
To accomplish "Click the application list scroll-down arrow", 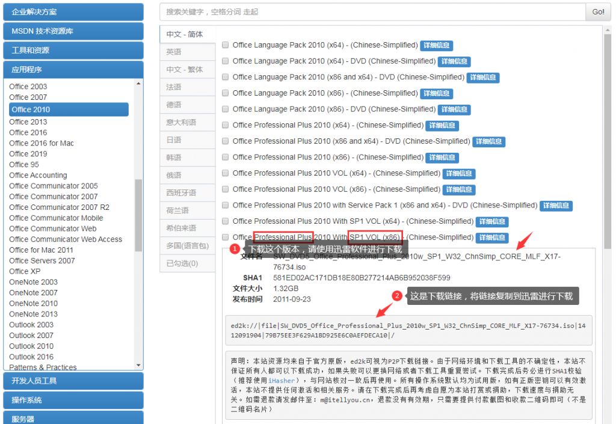I will tap(138, 365).
